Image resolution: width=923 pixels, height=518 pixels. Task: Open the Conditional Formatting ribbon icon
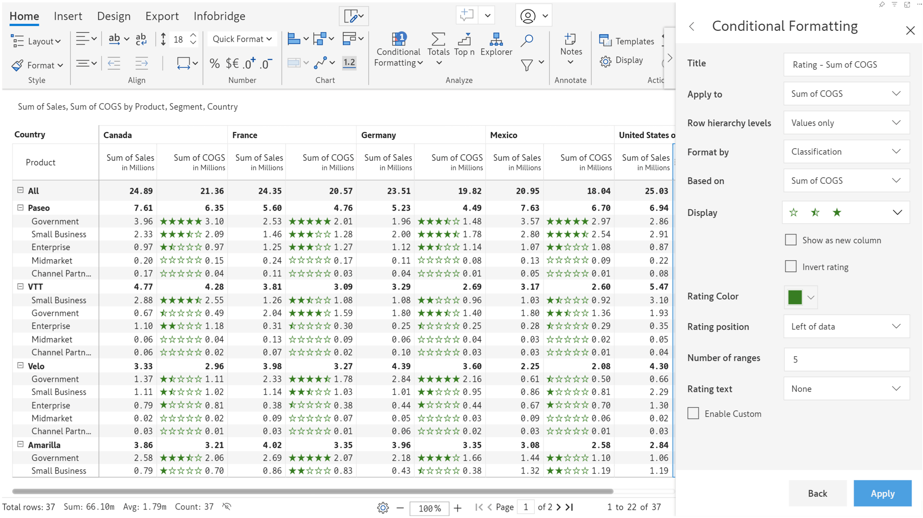tap(399, 39)
